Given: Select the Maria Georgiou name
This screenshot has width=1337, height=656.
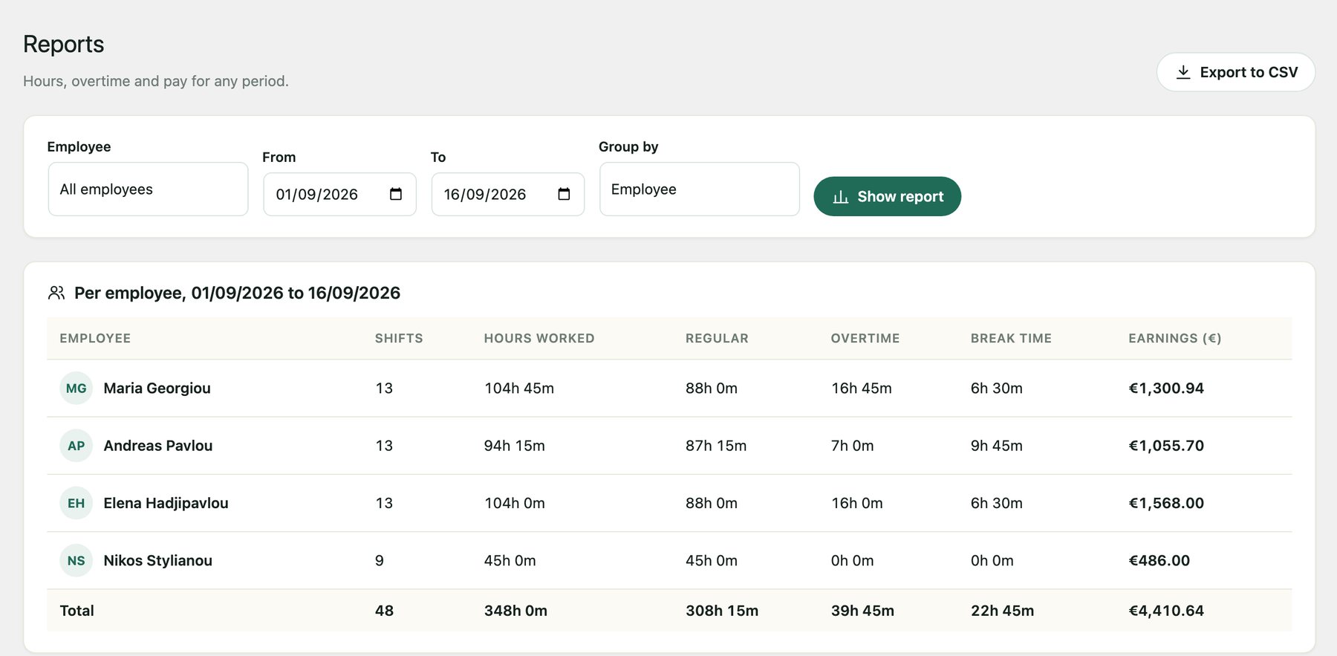Looking at the screenshot, I should [x=157, y=388].
